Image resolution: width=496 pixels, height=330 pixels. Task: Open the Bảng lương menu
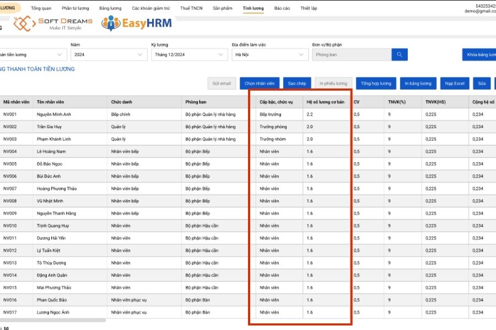click(x=110, y=8)
